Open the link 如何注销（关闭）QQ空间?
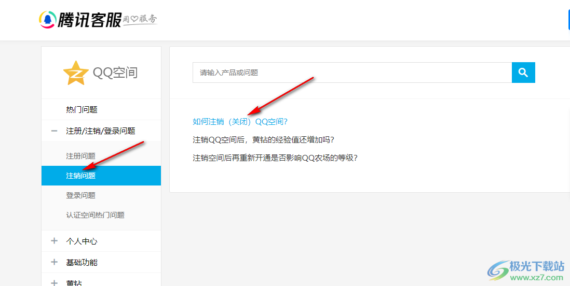 tap(240, 122)
